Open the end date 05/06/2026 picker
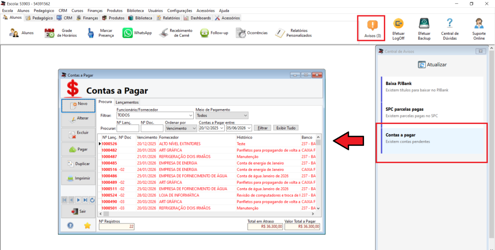The width and height of the screenshot is (495, 250). pos(249,128)
